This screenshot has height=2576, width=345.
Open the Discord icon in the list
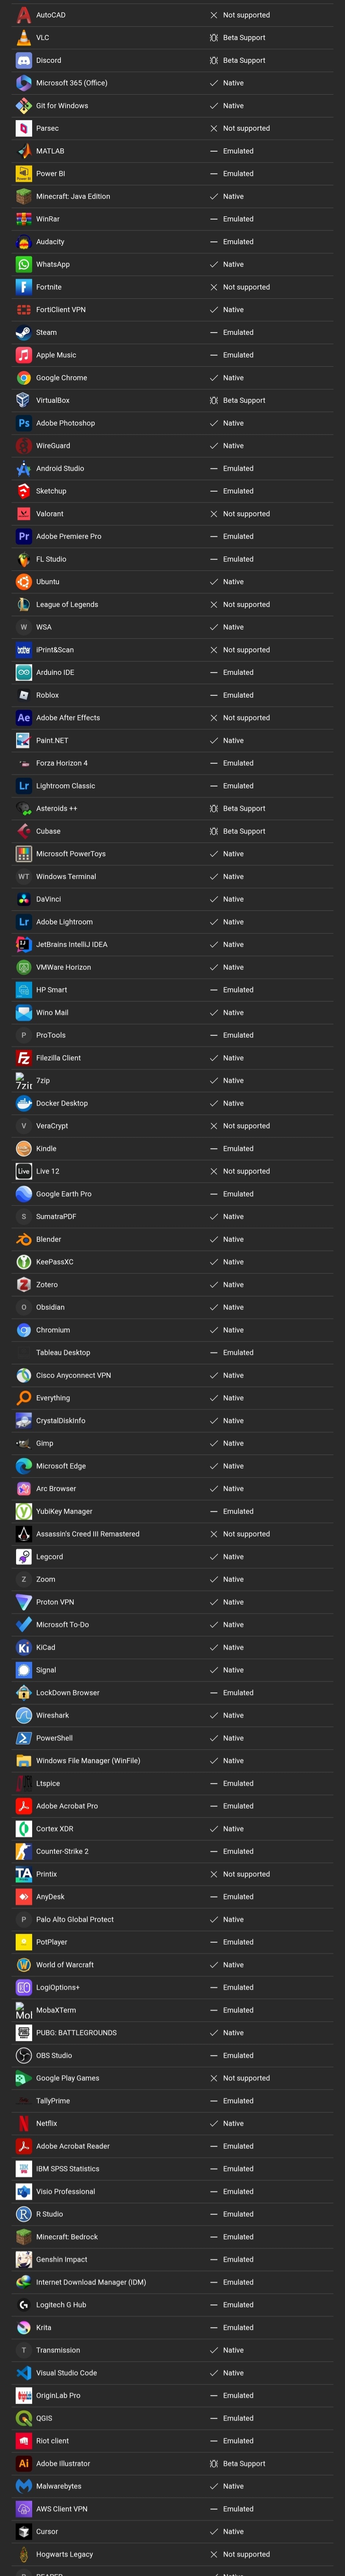[x=24, y=60]
